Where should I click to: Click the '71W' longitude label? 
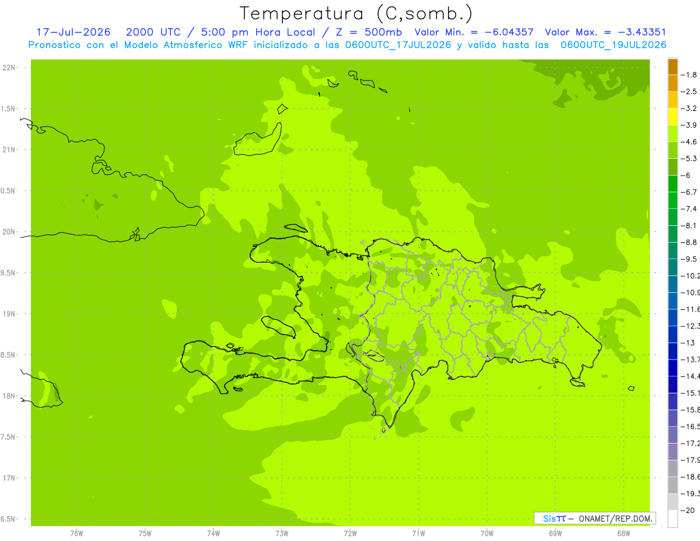coord(418,533)
